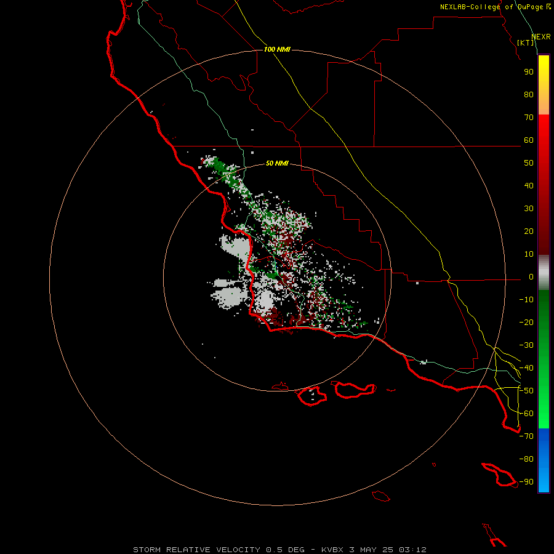Click the -10 value on velocity scale
Viewport: 554px width, 554px height.
point(526,300)
